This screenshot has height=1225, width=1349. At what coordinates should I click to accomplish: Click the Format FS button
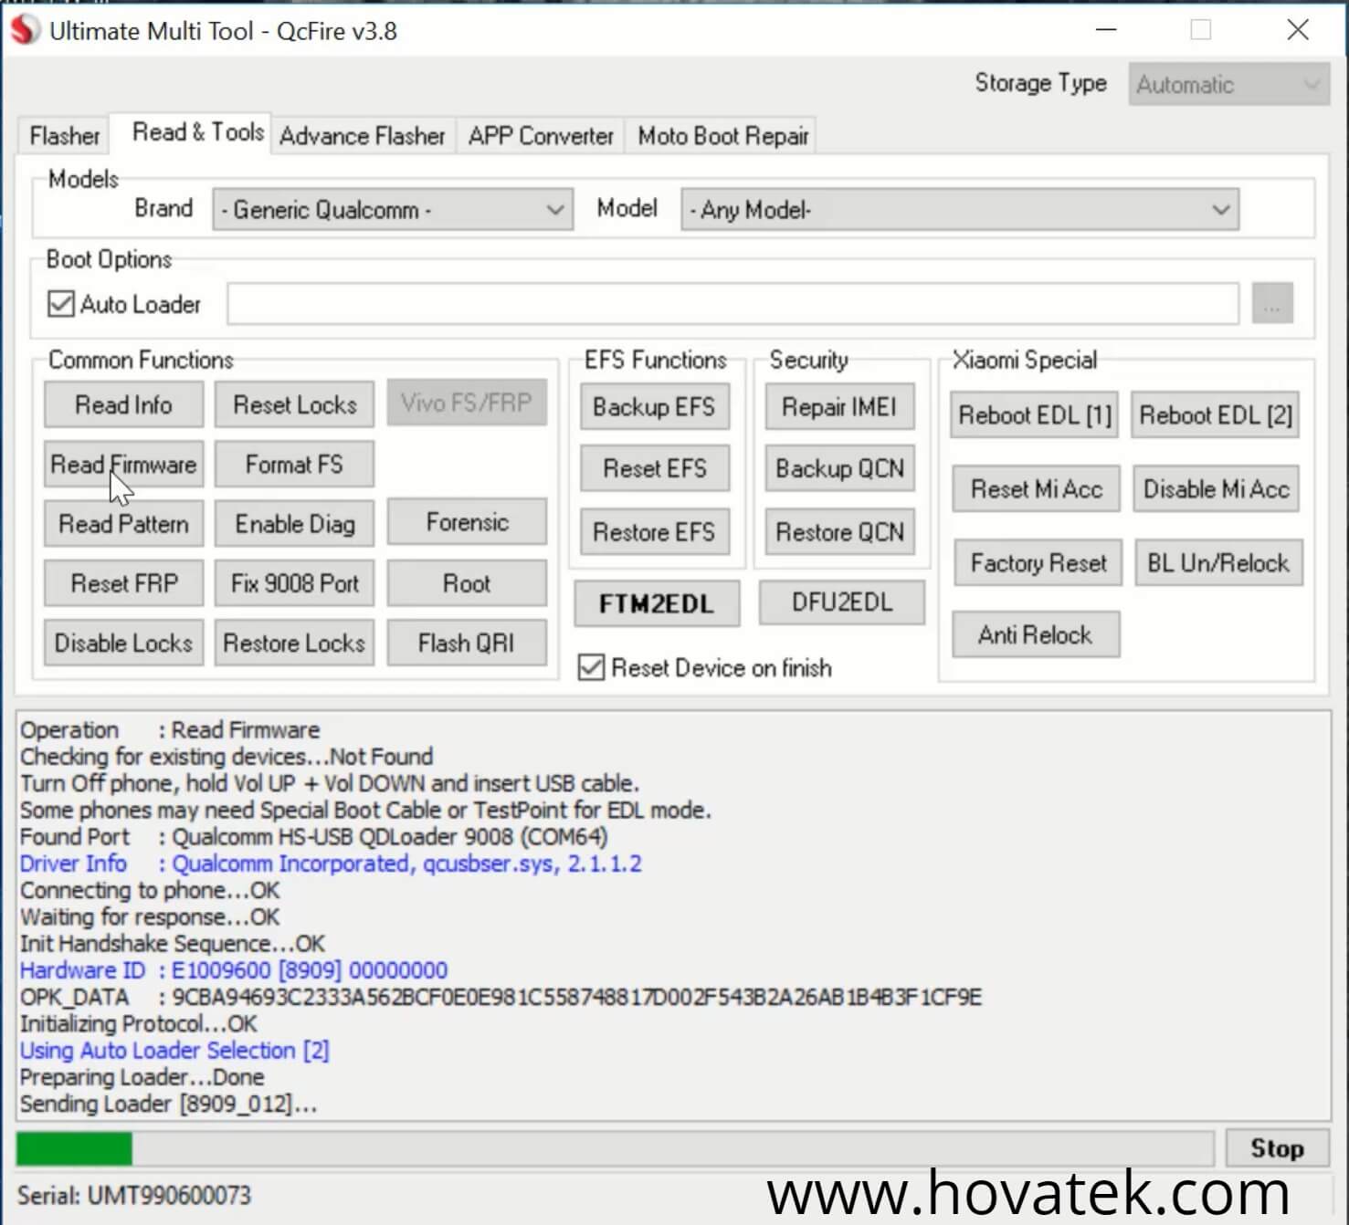[294, 465]
